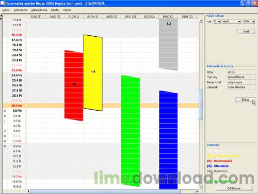
Task: Click the vertical scrollbar up arrow
Action: click(201, 21)
